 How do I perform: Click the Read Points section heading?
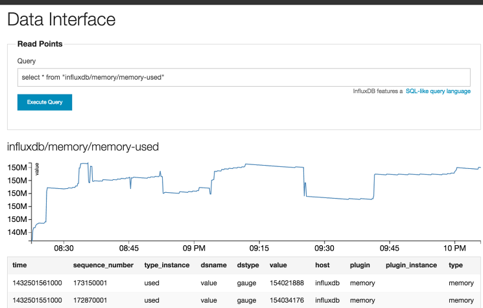(x=40, y=44)
